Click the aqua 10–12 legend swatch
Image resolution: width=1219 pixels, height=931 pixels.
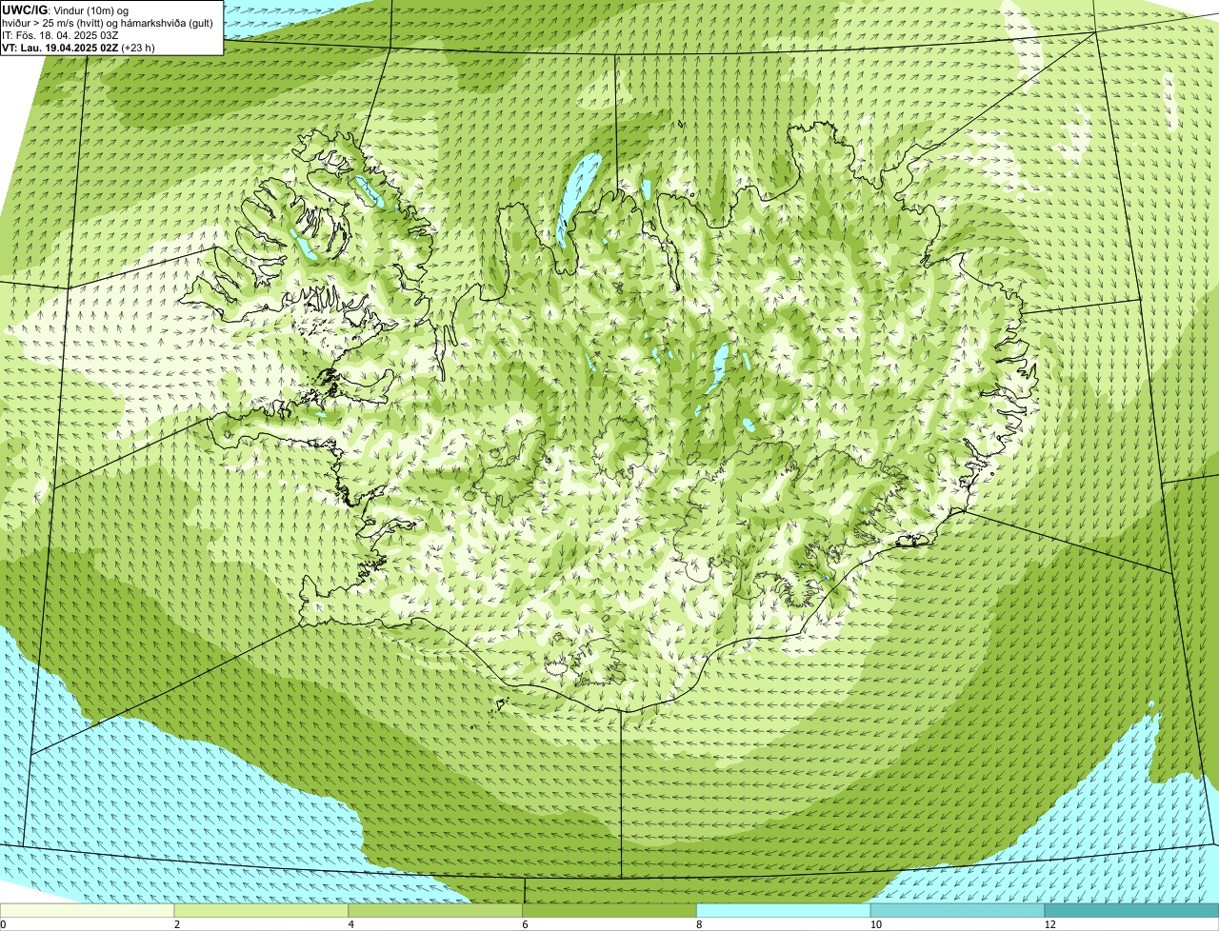(958, 910)
